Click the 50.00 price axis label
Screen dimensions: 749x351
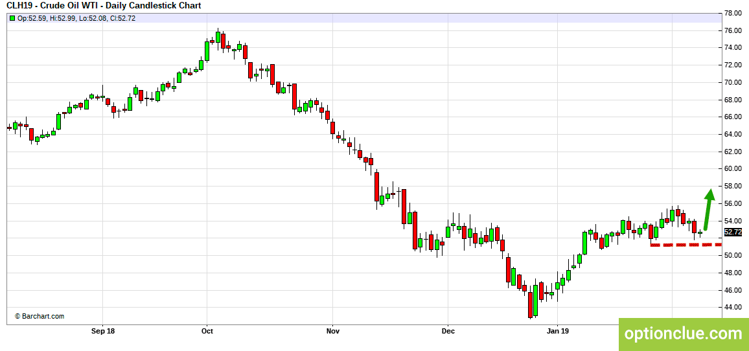click(733, 256)
